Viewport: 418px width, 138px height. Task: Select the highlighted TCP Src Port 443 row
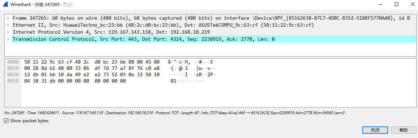click(x=144, y=39)
